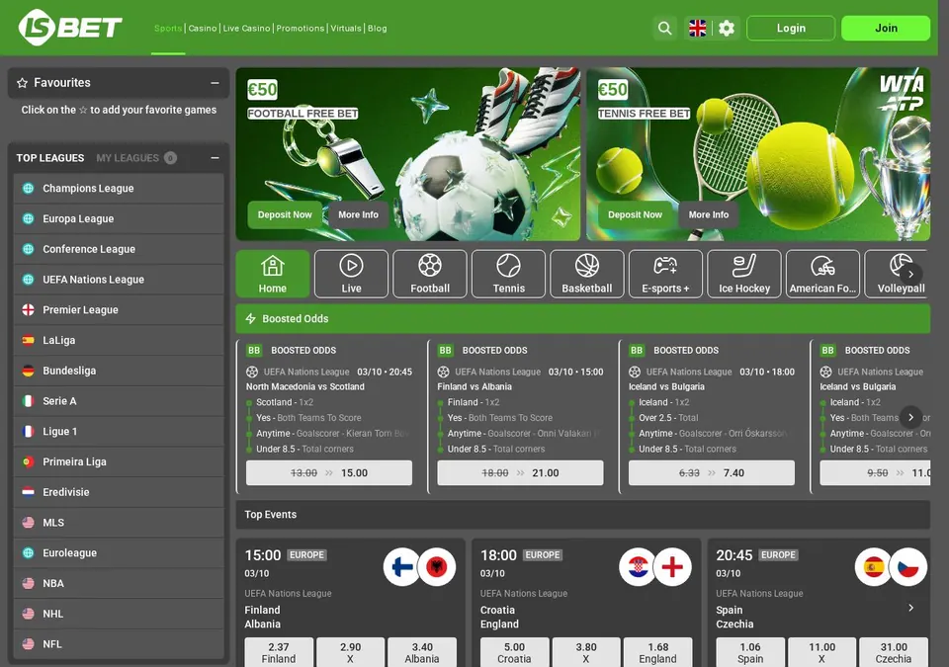Click the Finland flag in Top Events
949x667 pixels.
click(402, 567)
